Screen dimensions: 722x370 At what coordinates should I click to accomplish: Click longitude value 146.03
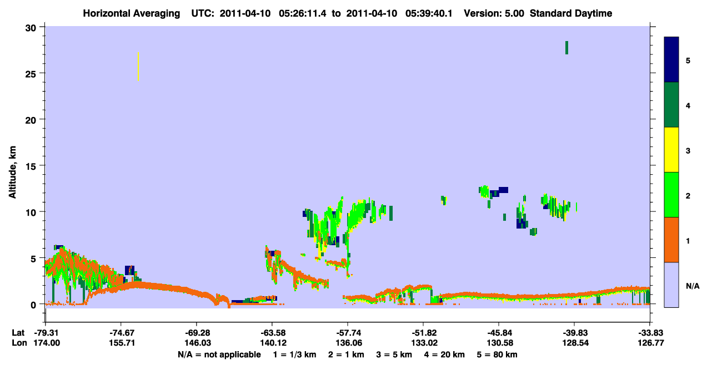[197, 343]
